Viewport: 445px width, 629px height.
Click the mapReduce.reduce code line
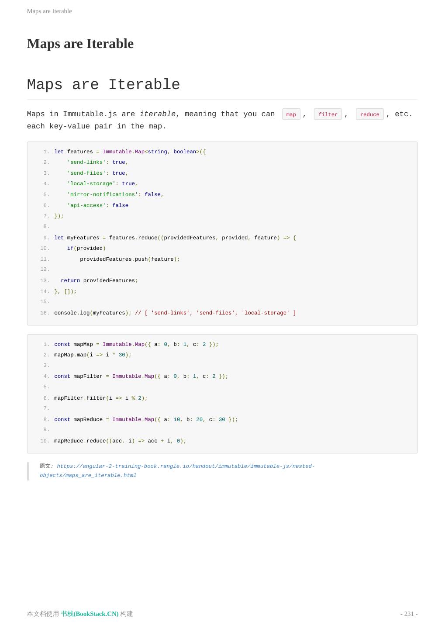[x=120, y=441]
